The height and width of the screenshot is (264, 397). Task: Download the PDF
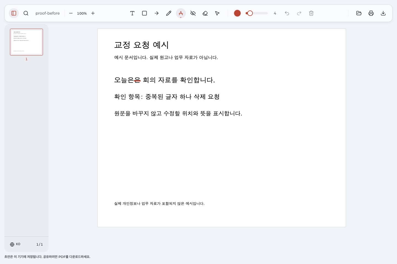click(x=383, y=13)
